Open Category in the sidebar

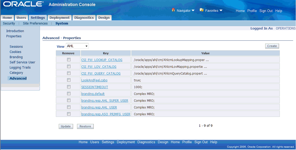16,73
